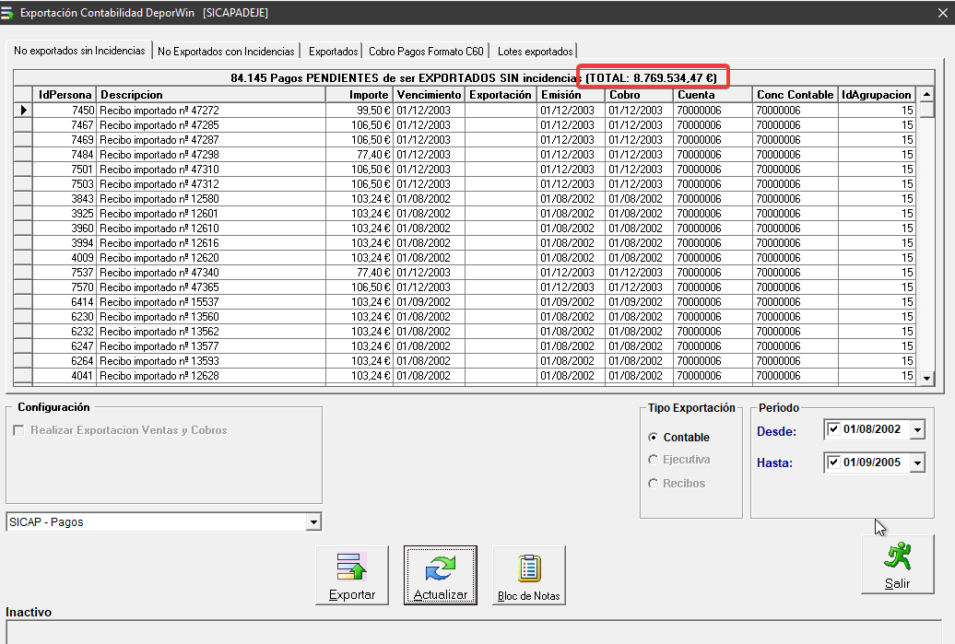Switch to No exportados sin Incidencias tab
The height and width of the screenshot is (644, 955).
coord(79,51)
